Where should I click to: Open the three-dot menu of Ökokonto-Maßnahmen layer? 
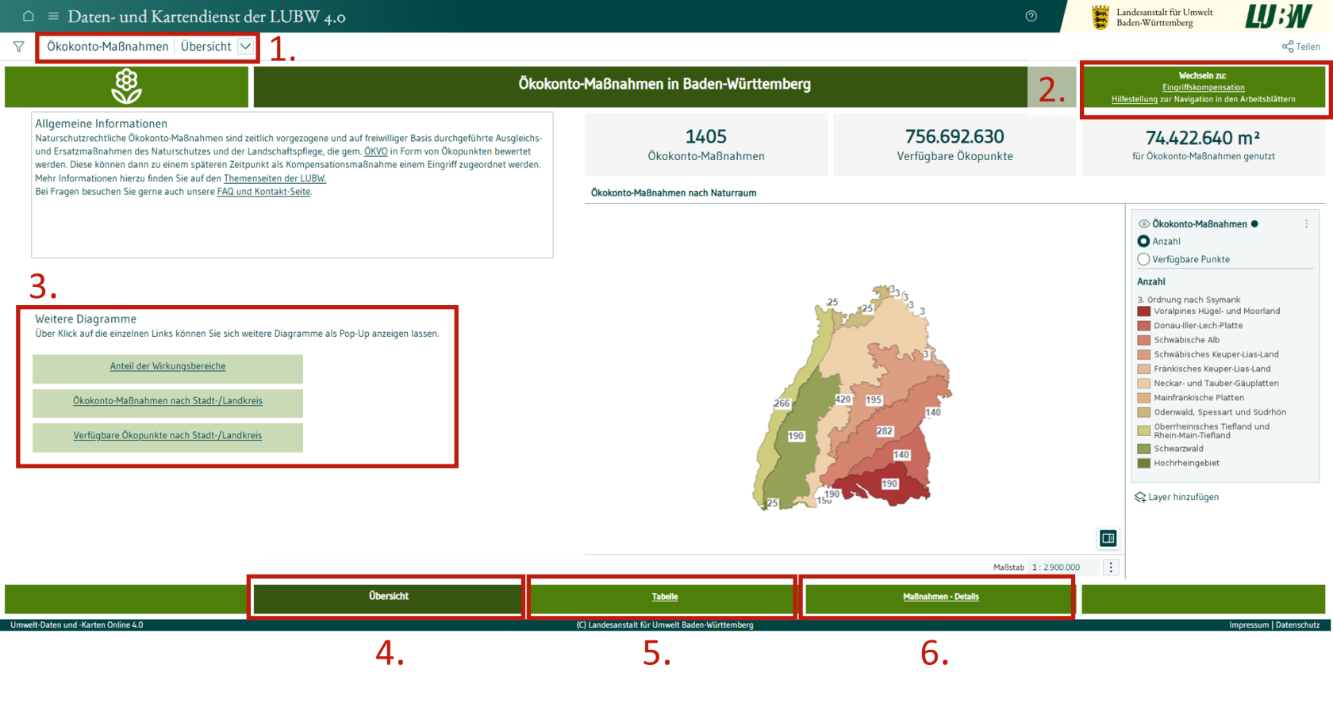click(1306, 224)
